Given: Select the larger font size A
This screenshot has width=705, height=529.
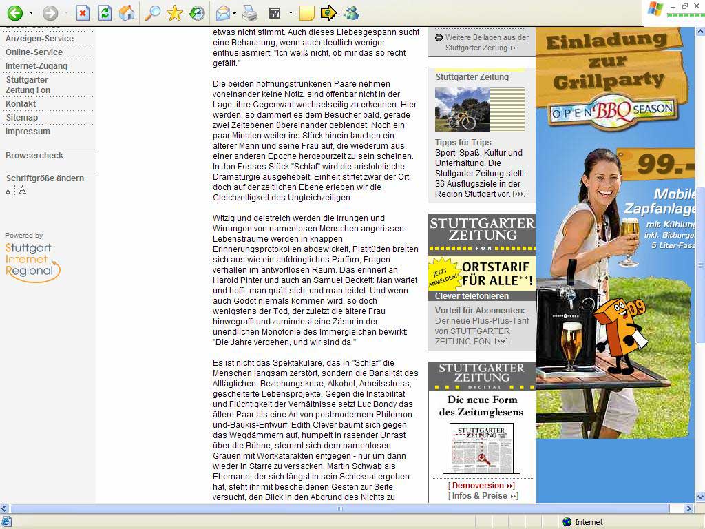Looking at the screenshot, I should [22, 190].
